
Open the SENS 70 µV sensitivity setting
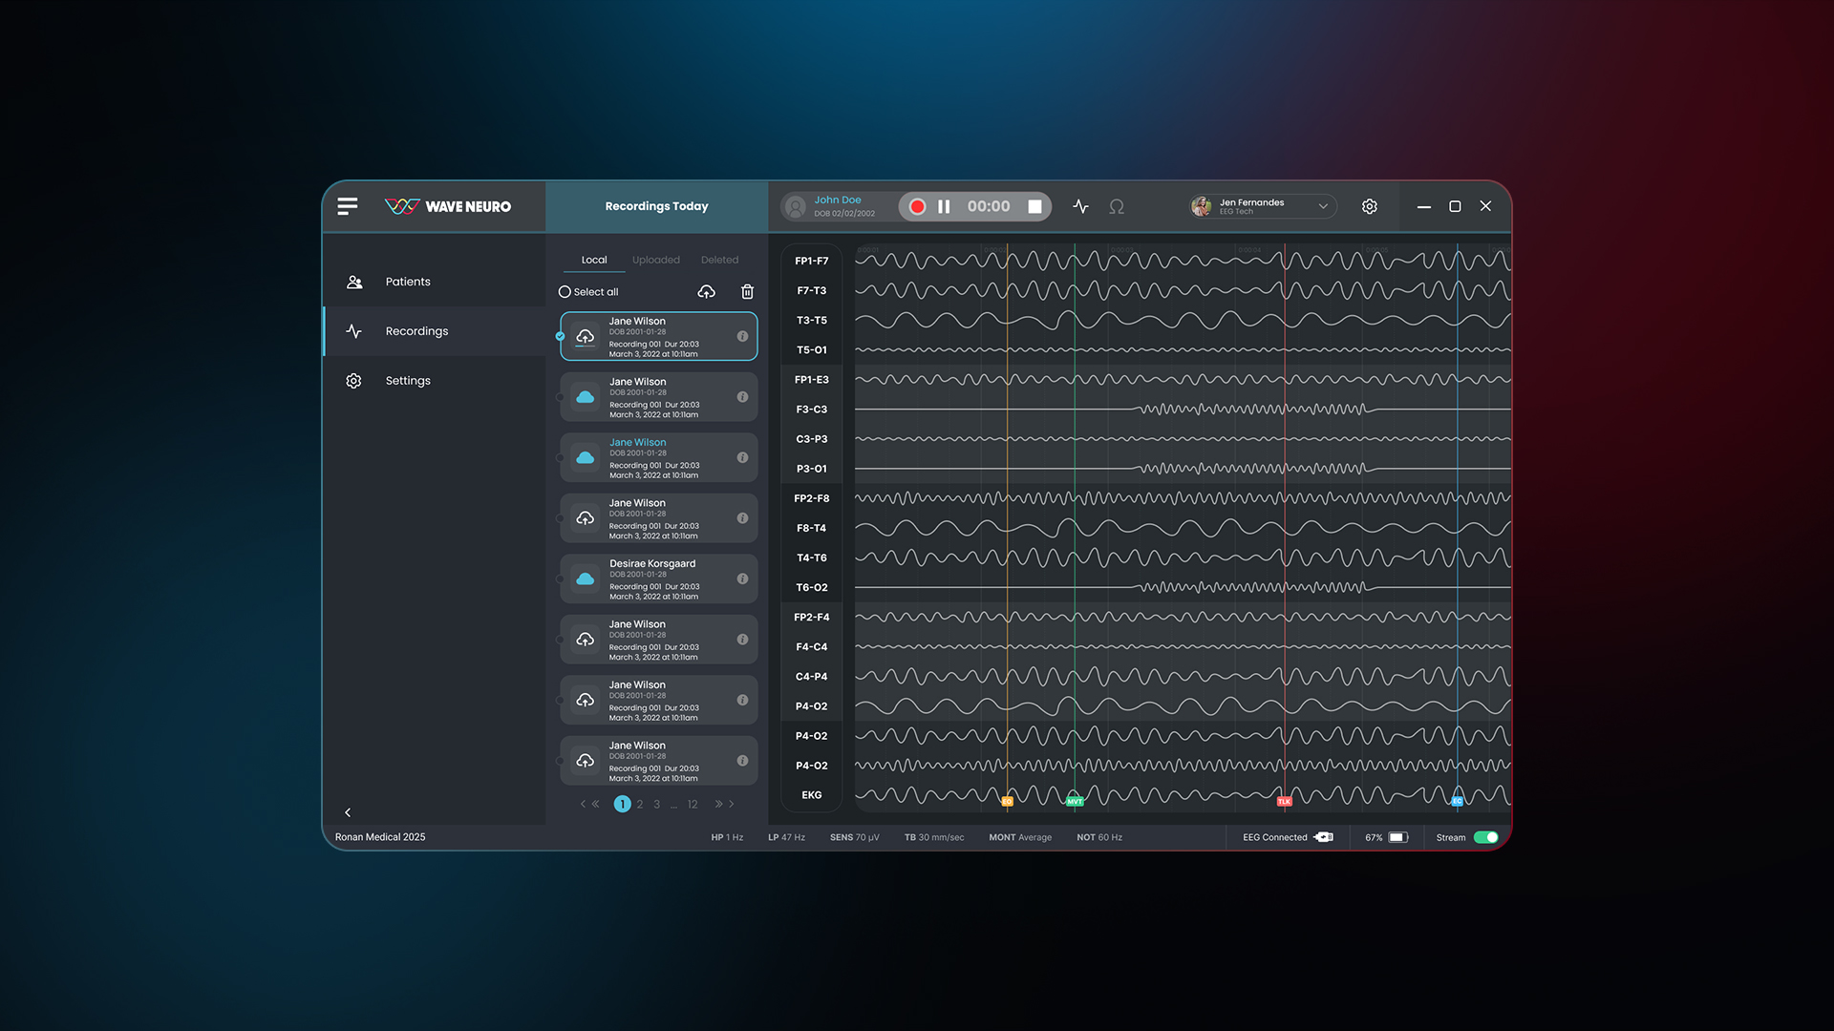point(854,837)
